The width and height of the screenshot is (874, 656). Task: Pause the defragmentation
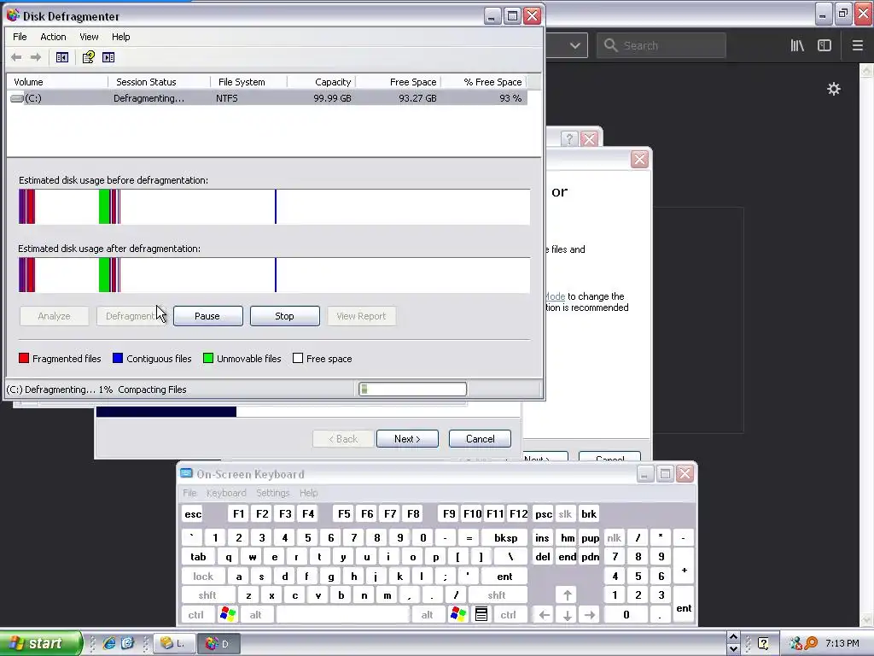click(207, 316)
